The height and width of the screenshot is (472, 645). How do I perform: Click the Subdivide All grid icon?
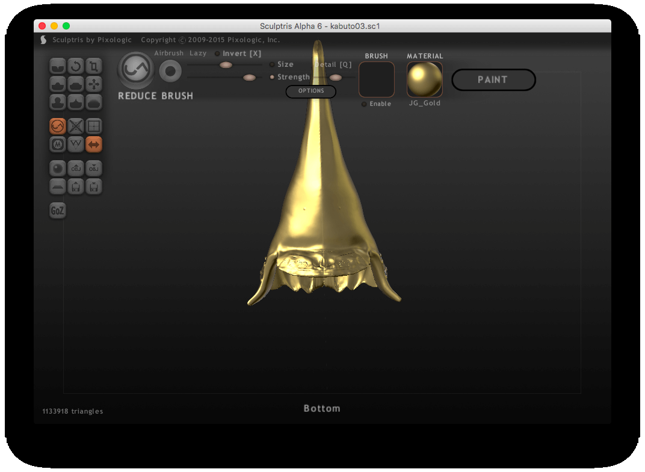[94, 126]
